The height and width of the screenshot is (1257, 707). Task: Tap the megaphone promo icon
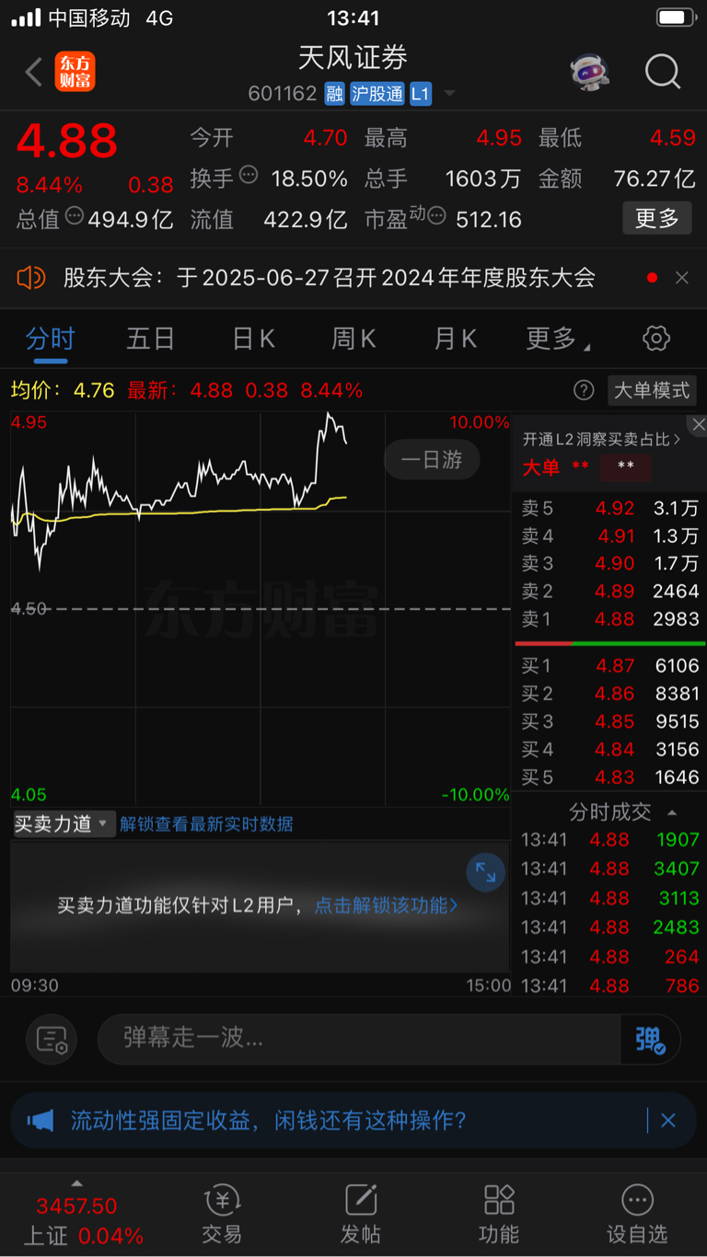[x=41, y=1120]
